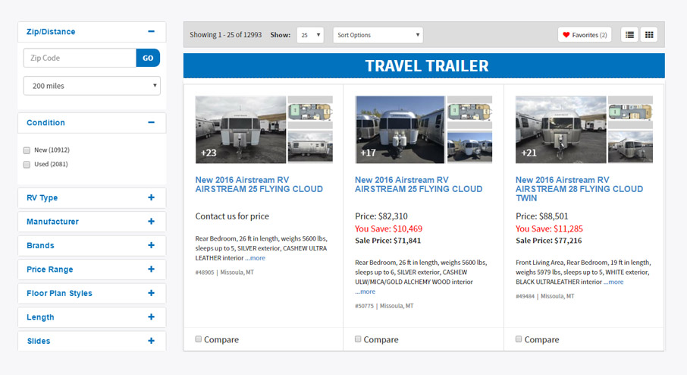Click the Price Range filter label

pyautogui.click(x=49, y=269)
